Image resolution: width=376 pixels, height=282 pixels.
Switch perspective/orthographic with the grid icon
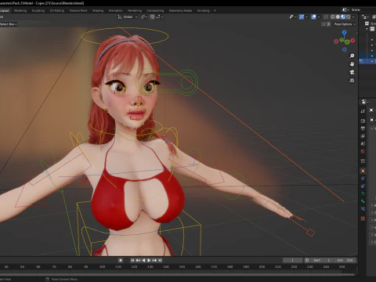point(352,80)
